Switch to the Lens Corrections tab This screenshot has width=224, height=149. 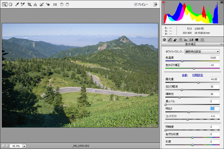[191, 40]
